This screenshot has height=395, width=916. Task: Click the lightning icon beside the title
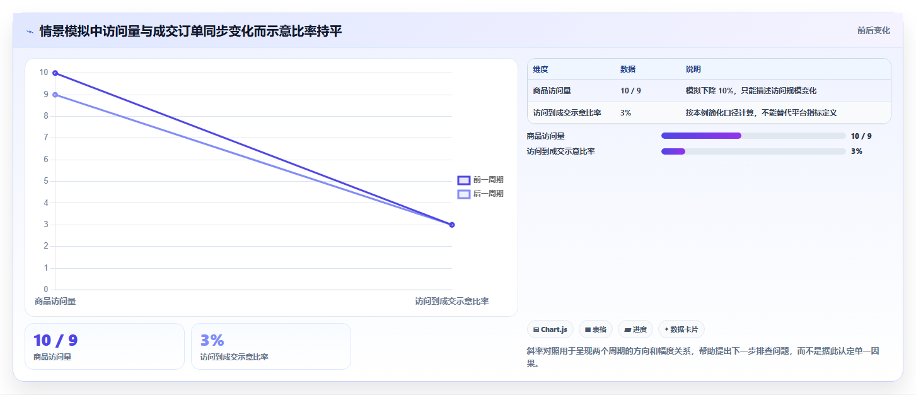pyautogui.click(x=30, y=32)
